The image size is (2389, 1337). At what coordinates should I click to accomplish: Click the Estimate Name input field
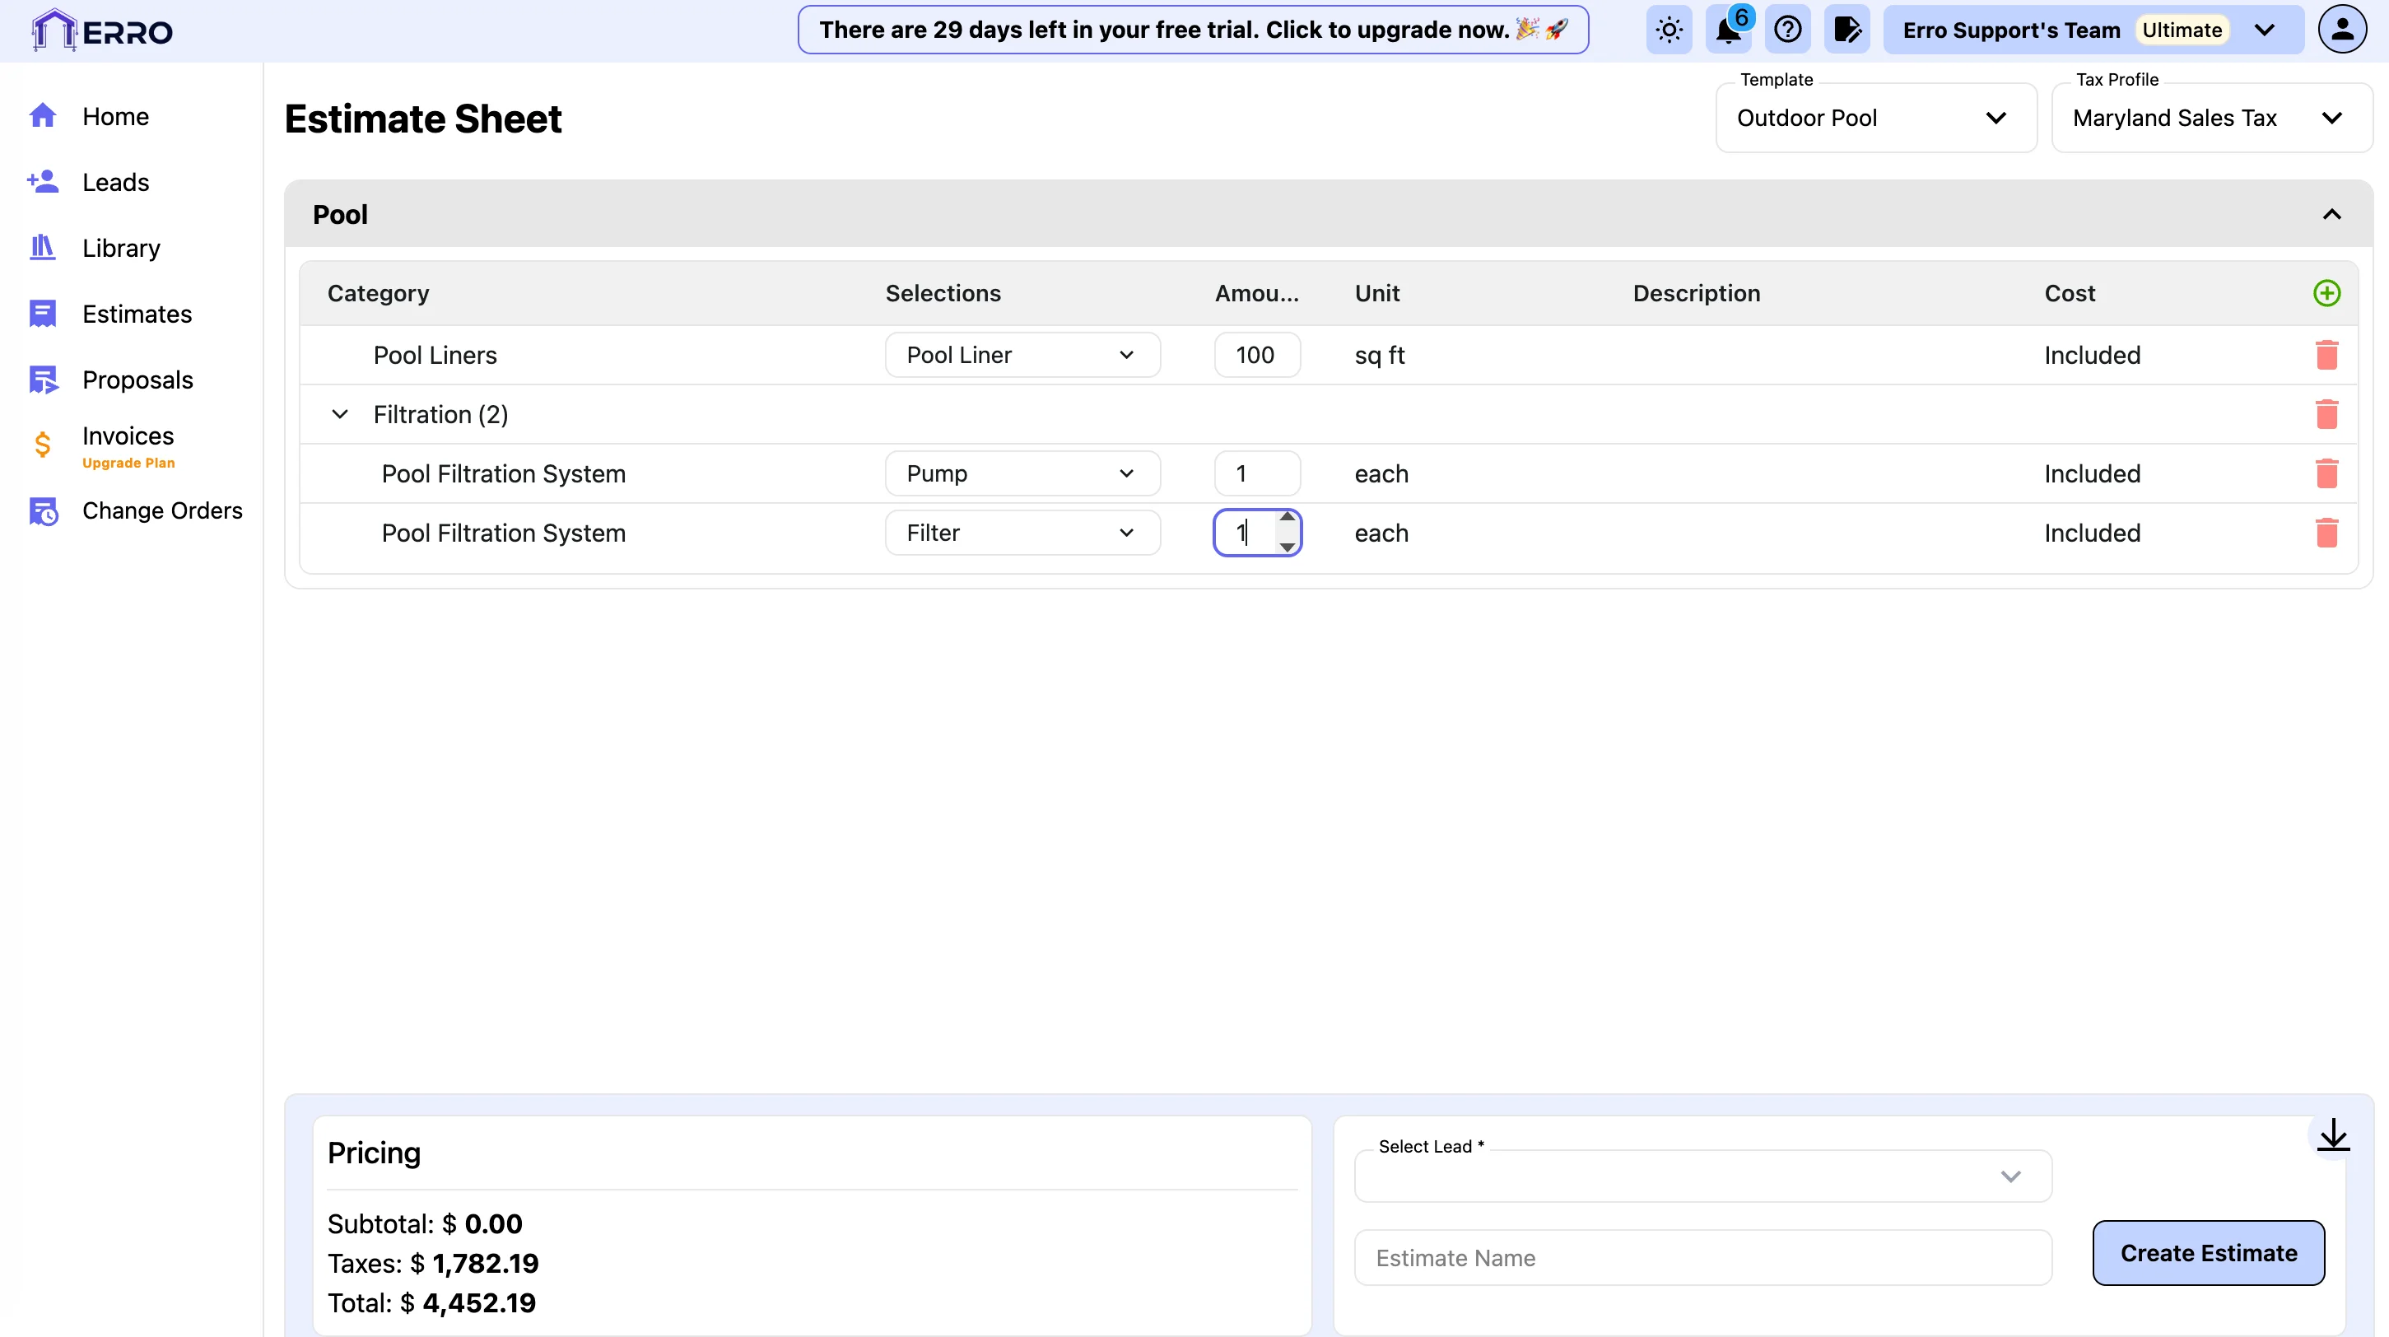[x=1702, y=1257]
